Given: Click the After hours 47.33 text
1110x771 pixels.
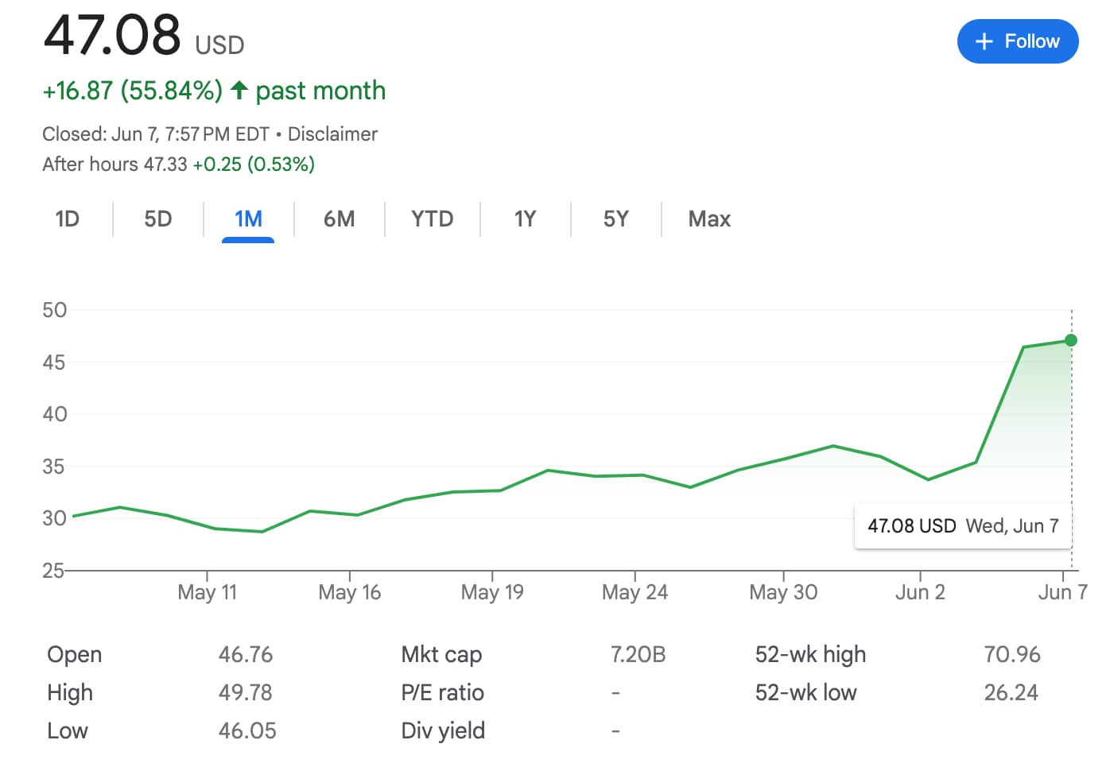Looking at the screenshot, I should click(x=114, y=165).
